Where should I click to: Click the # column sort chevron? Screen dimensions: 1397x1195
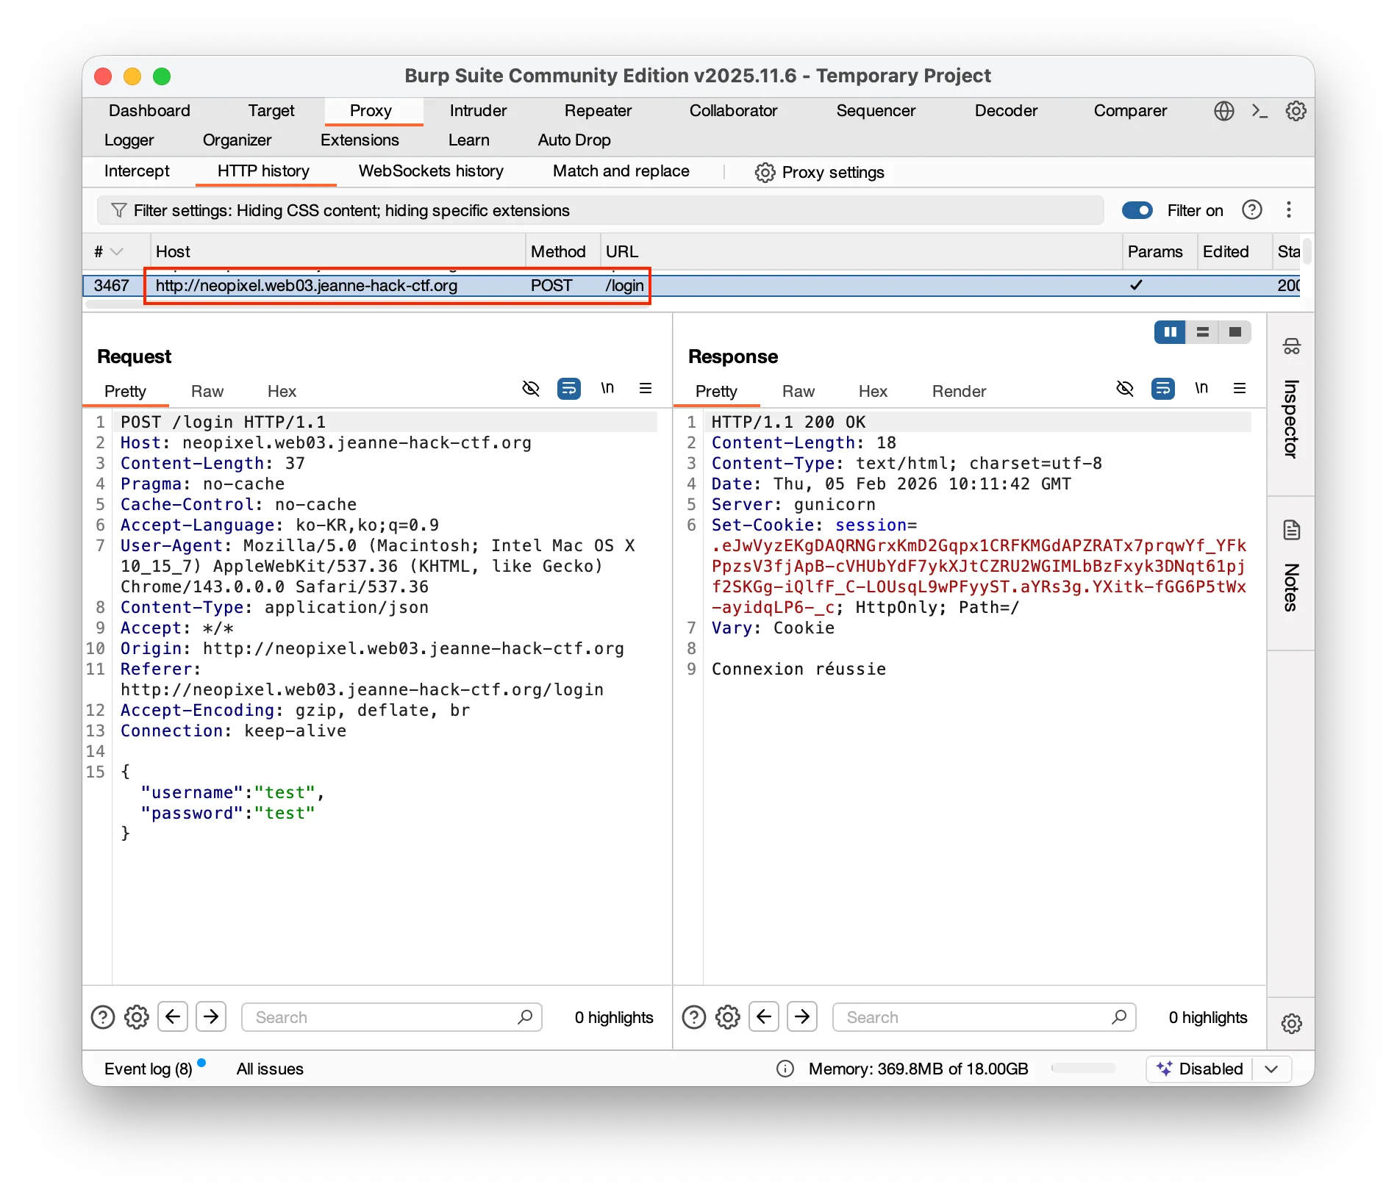click(x=116, y=252)
